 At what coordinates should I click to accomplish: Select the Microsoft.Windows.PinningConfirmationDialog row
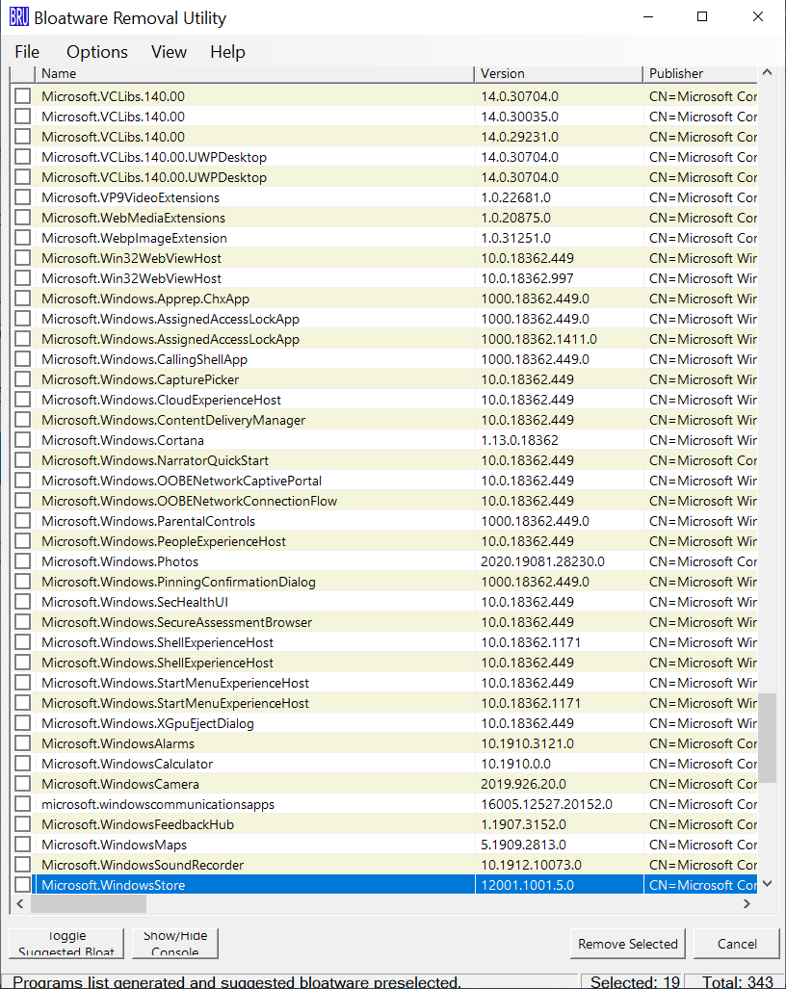pyautogui.click(x=384, y=582)
